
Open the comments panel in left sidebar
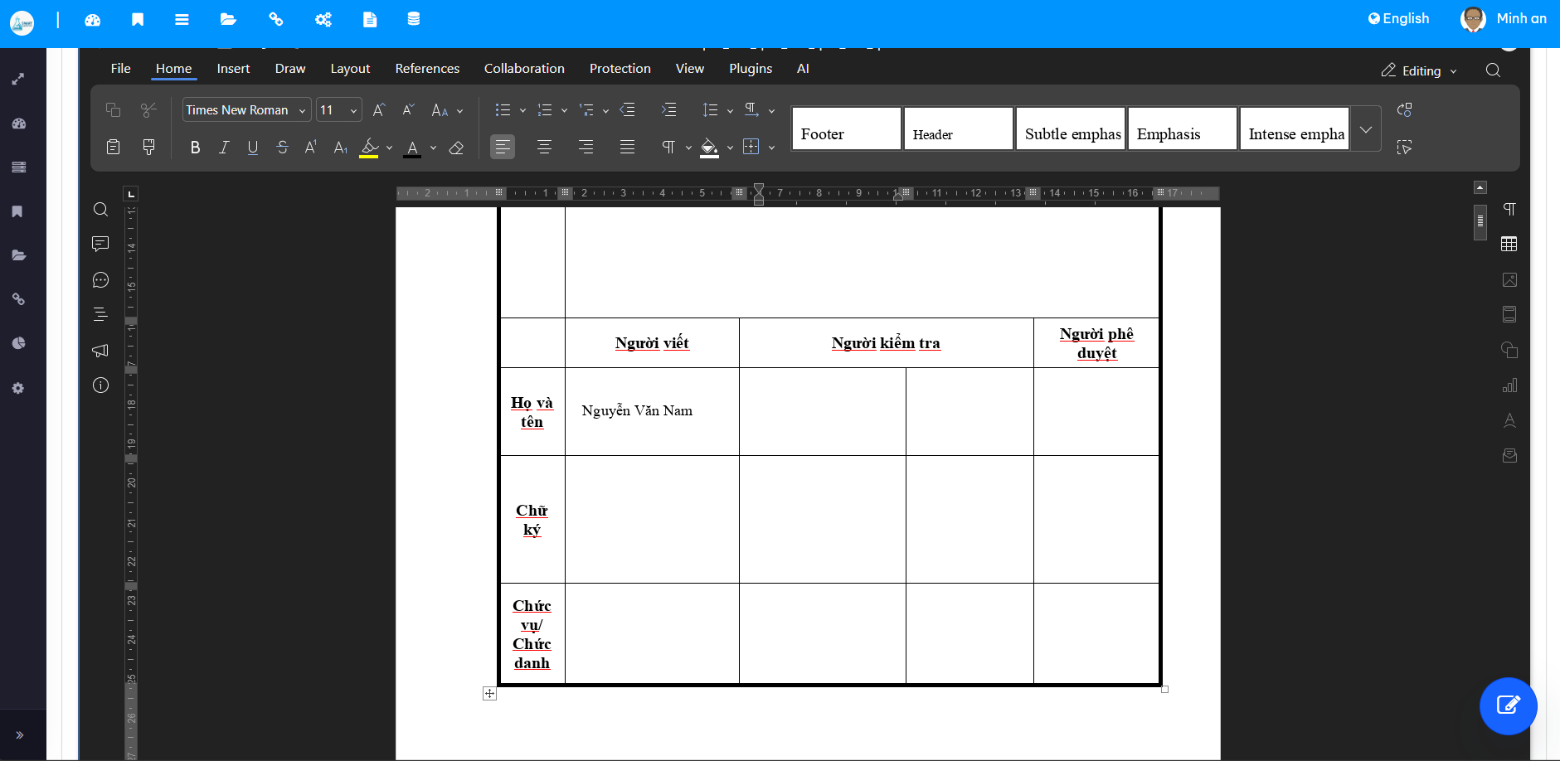click(x=100, y=244)
